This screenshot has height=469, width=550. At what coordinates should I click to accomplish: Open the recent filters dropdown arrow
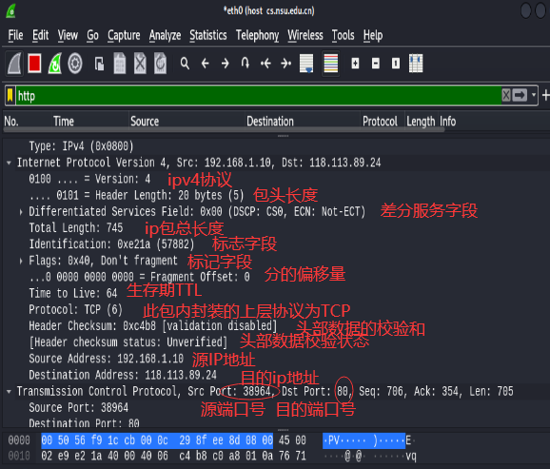point(534,95)
